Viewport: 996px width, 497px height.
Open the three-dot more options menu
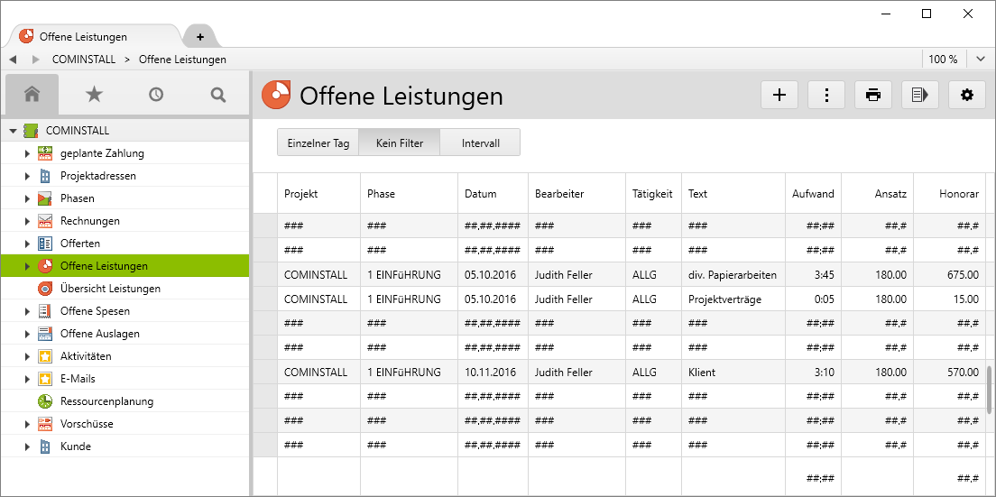pos(826,95)
